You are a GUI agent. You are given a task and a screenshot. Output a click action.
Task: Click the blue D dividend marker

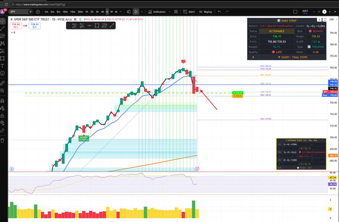click(x=12, y=169)
